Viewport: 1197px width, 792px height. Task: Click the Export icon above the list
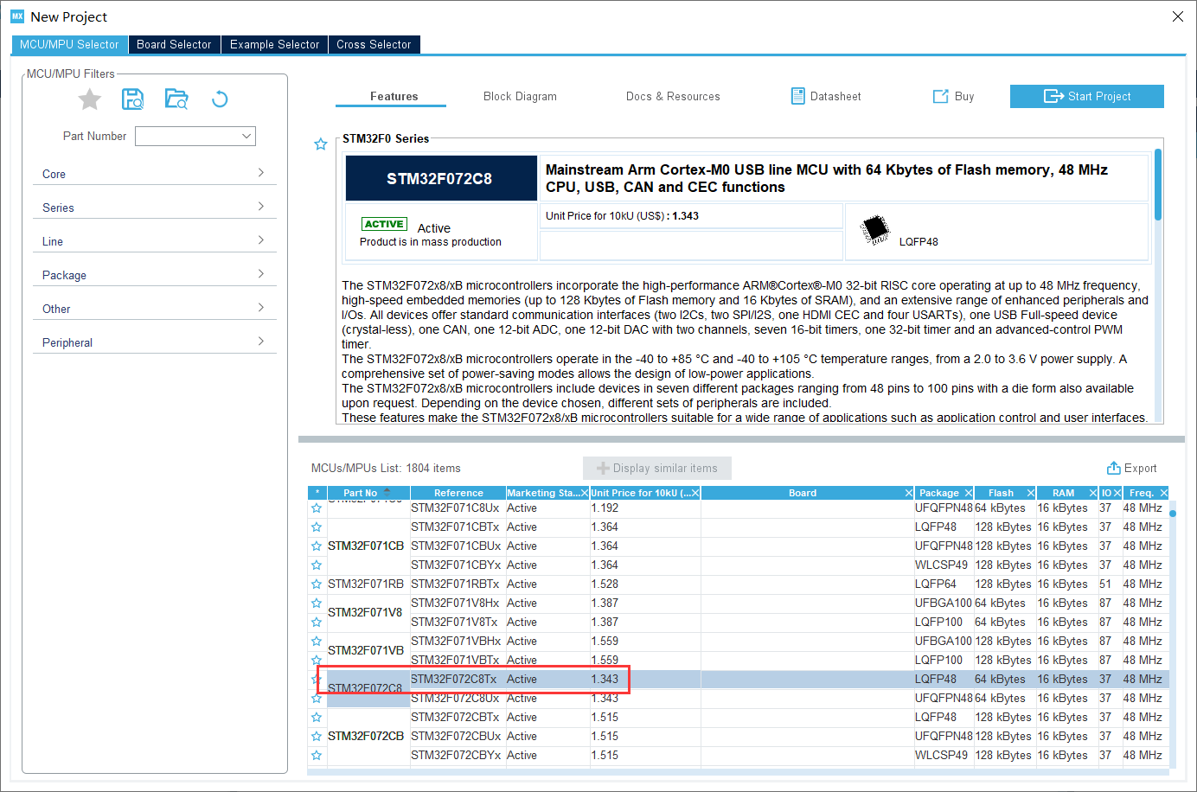tap(1114, 468)
